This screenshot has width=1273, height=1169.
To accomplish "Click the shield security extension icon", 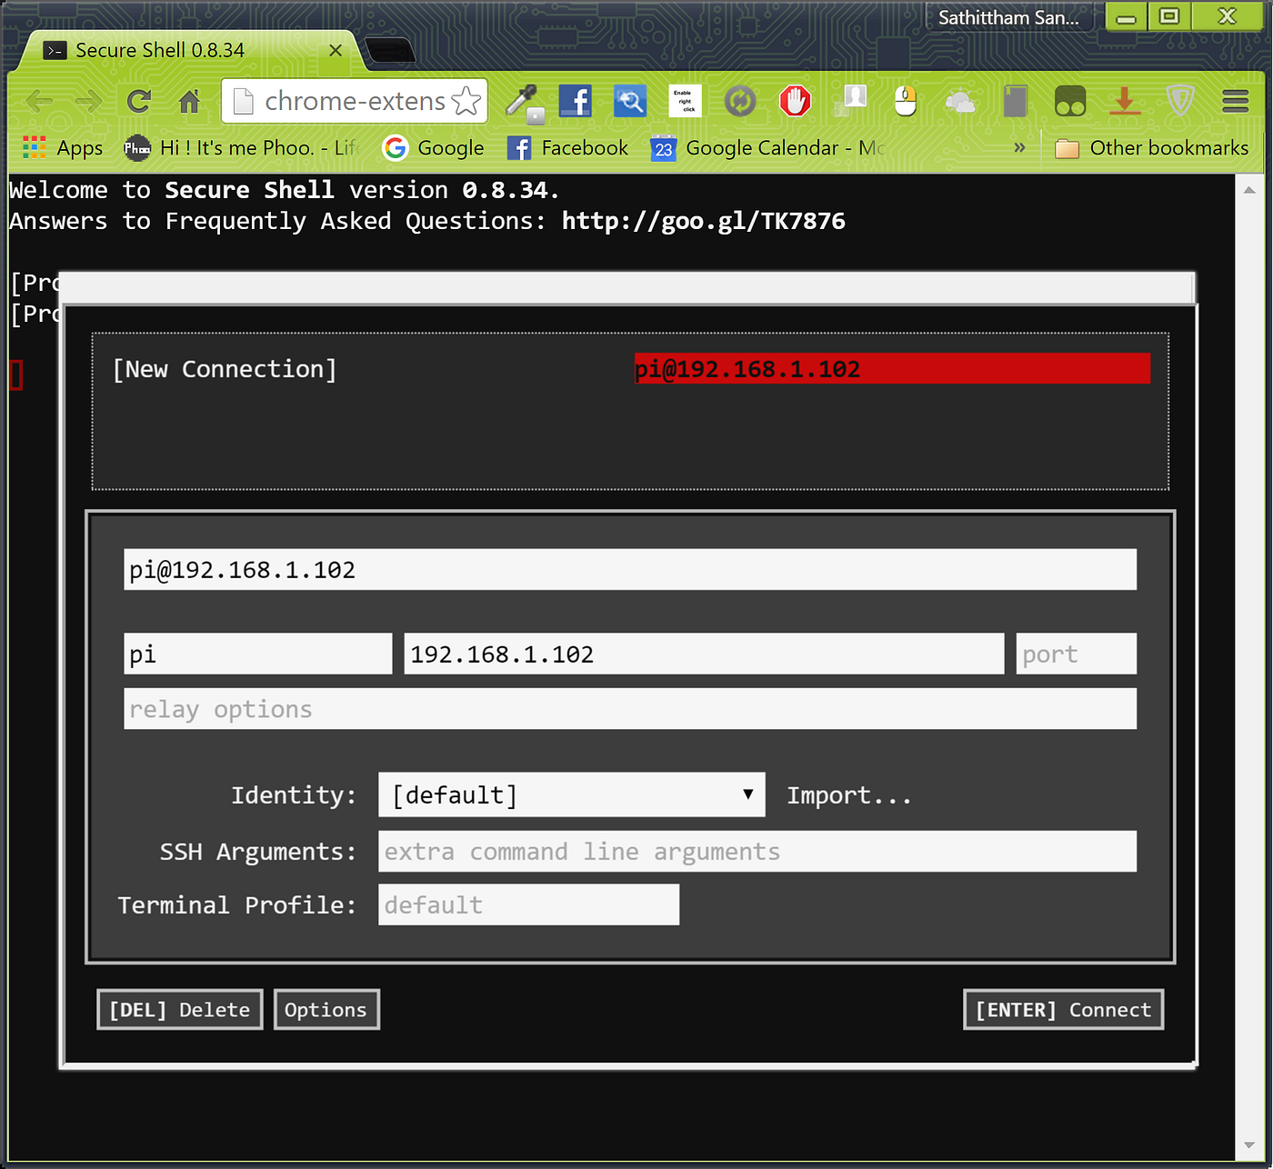I will click(x=1180, y=101).
